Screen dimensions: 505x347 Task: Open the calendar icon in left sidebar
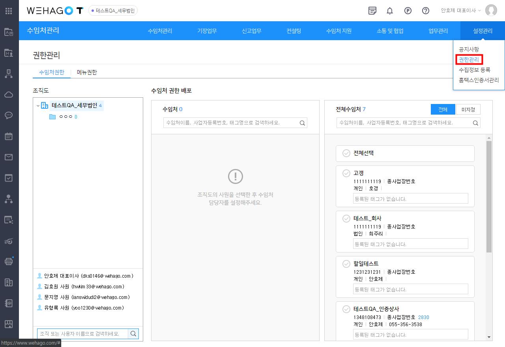coord(8,136)
